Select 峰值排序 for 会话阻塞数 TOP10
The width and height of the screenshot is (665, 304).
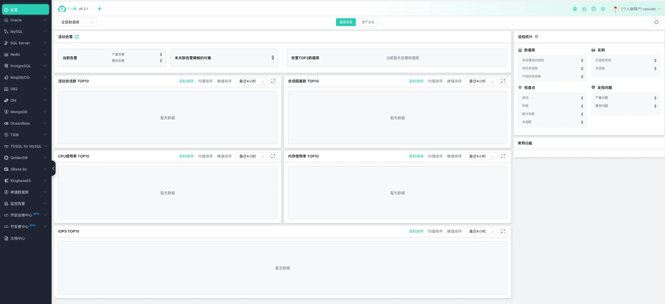[x=454, y=81]
